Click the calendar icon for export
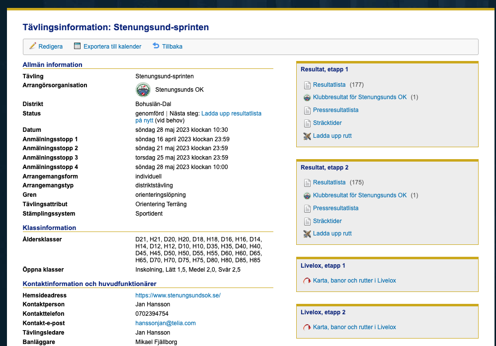This screenshot has width=496, height=346. point(77,46)
